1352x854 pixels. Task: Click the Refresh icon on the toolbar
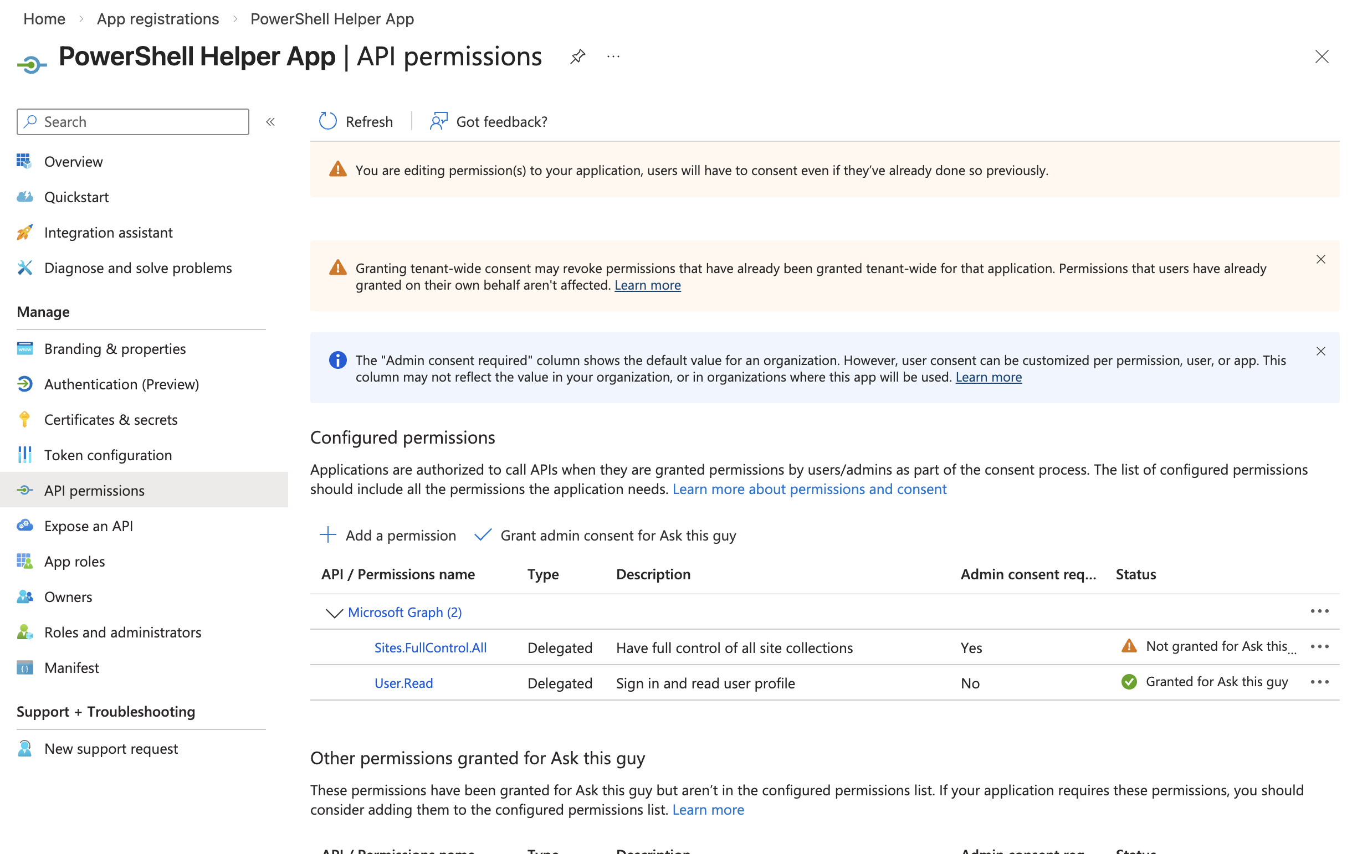click(327, 121)
